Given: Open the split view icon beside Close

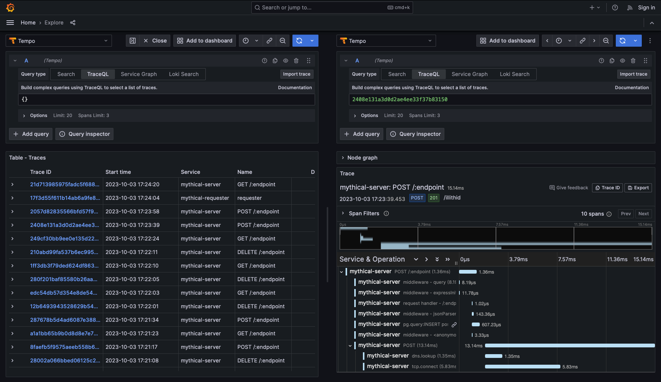Looking at the screenshot, I should pyautogui.click(x=132, y=40).
